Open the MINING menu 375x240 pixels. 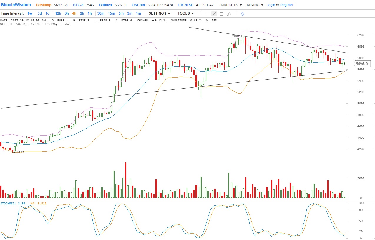[x=255, y=5]
